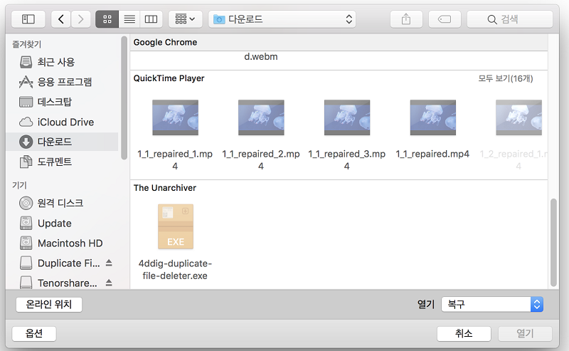569x351 pixels.
Task: Switch to icon view mode
Action: click(x=107, y=19)
